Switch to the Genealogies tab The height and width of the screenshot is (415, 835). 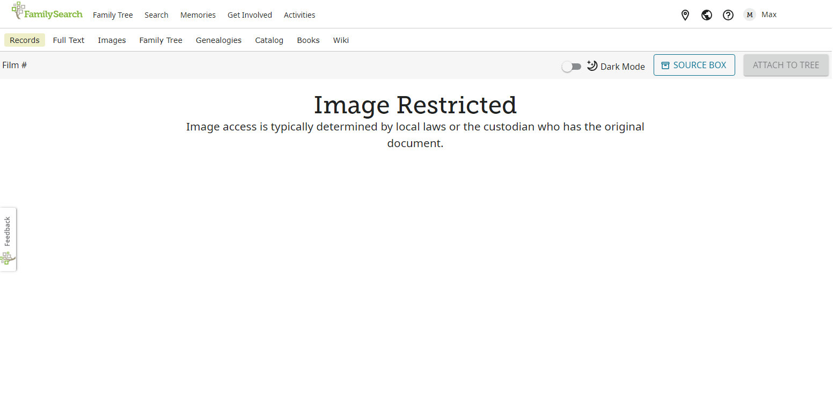[218, 40]
